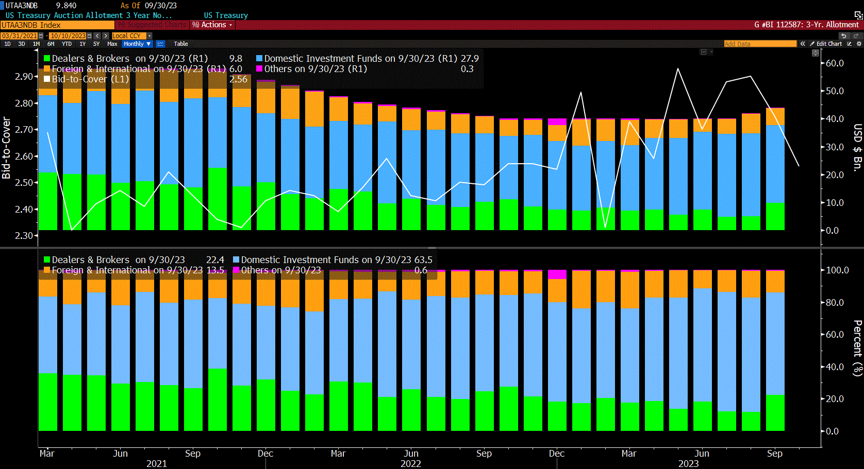Select the chart type icon above the legend
864x469 pixels.
[x=704, y=52]
